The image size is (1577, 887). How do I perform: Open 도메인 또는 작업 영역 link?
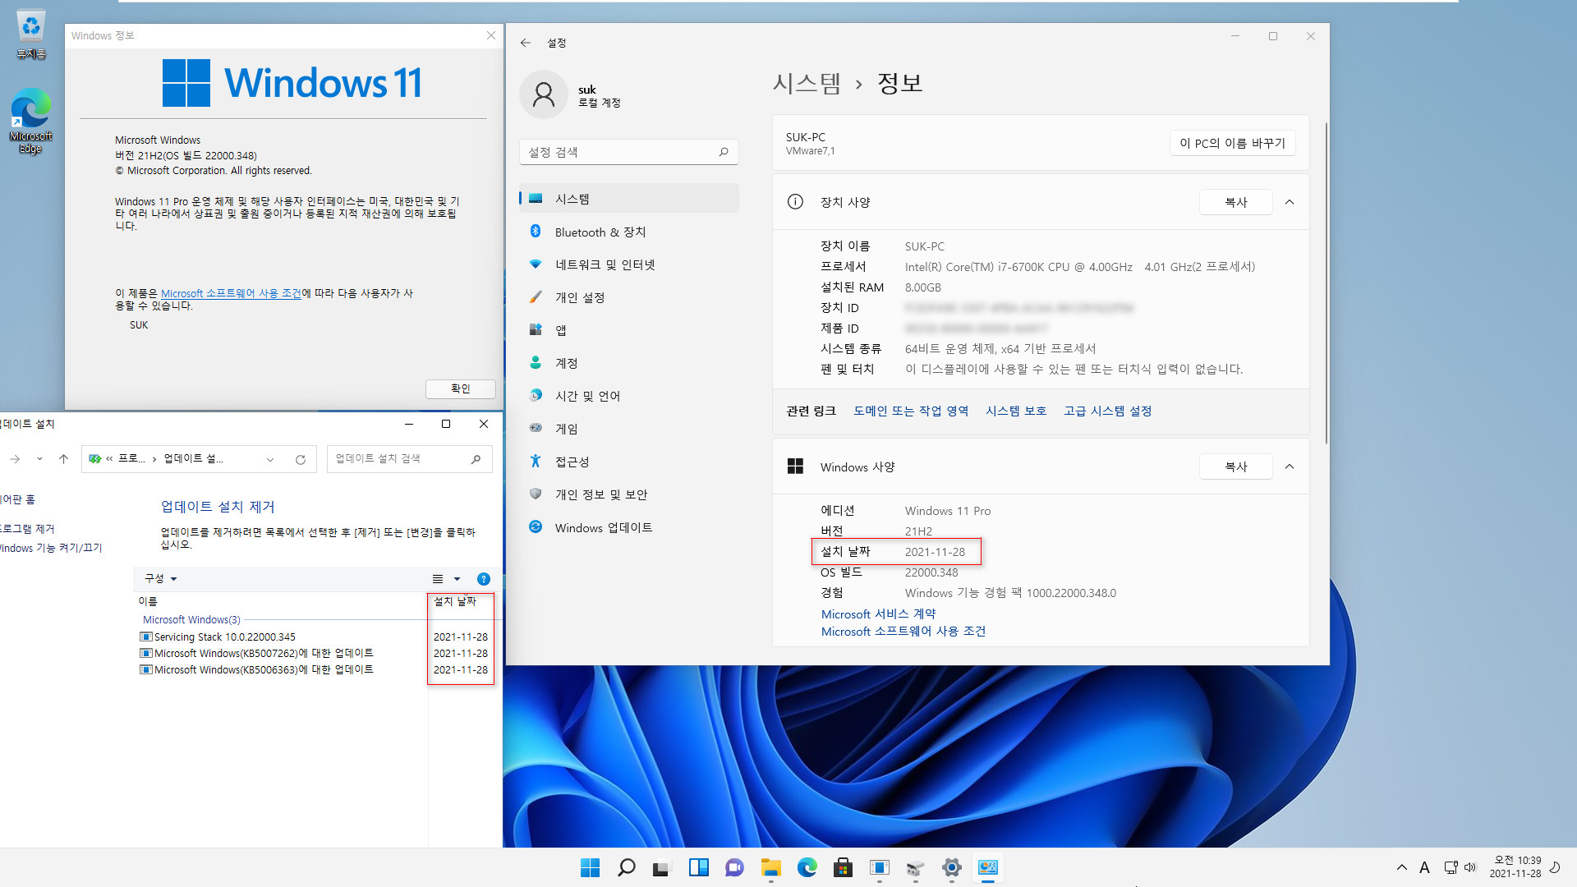click(911, 411)
